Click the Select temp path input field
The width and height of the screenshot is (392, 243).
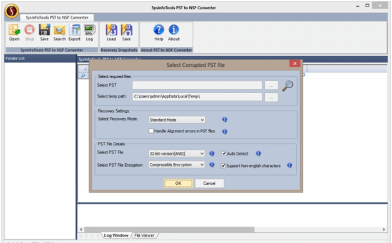pyautogui.click(x=197, y=97)
